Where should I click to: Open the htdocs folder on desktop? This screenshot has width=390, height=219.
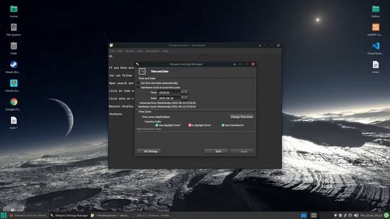pyautogui.click(x=375, y=10)
